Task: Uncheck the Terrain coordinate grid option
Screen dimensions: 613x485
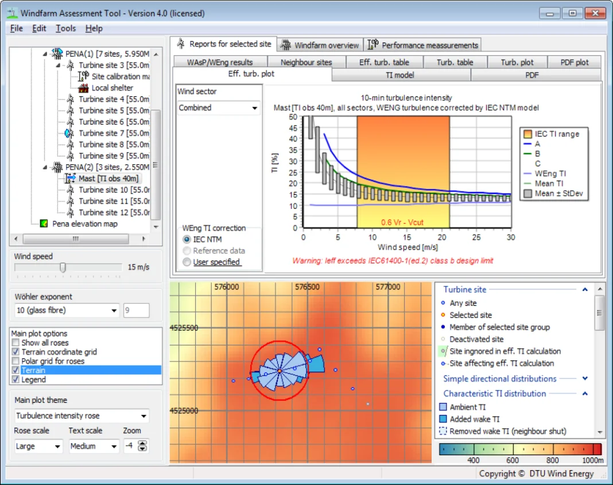Action: click(x=15, y=352)
